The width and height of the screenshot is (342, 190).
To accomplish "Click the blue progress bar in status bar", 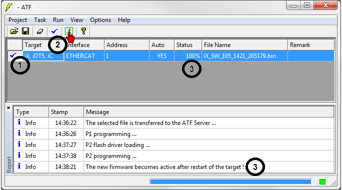I will click(230, 181).
